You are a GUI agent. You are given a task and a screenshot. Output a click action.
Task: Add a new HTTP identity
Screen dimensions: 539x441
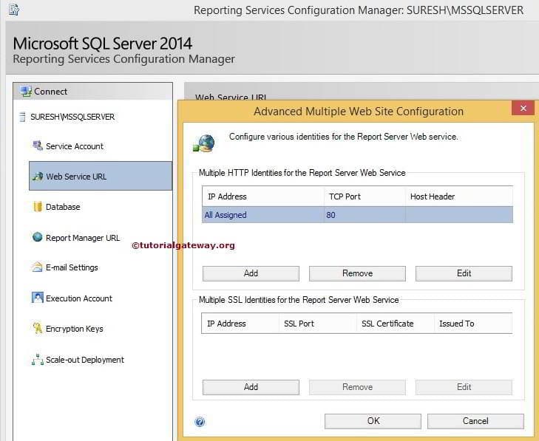coord(251,273)
